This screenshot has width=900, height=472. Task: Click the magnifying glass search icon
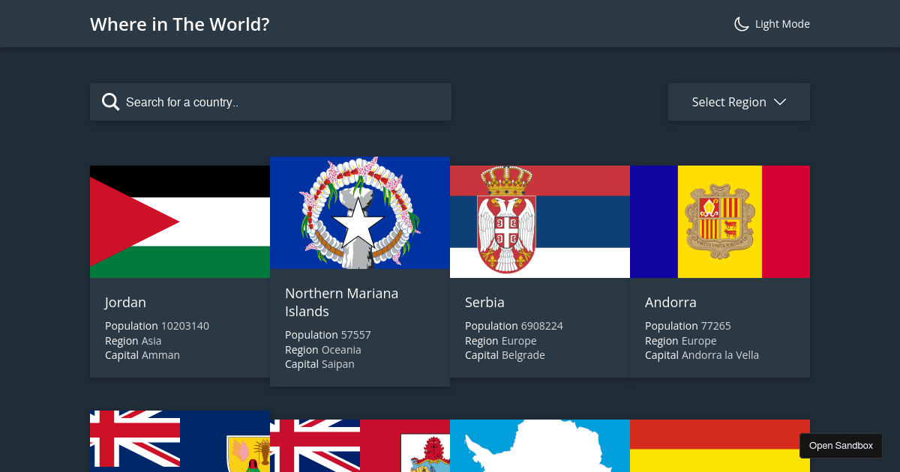pos(111,102)
